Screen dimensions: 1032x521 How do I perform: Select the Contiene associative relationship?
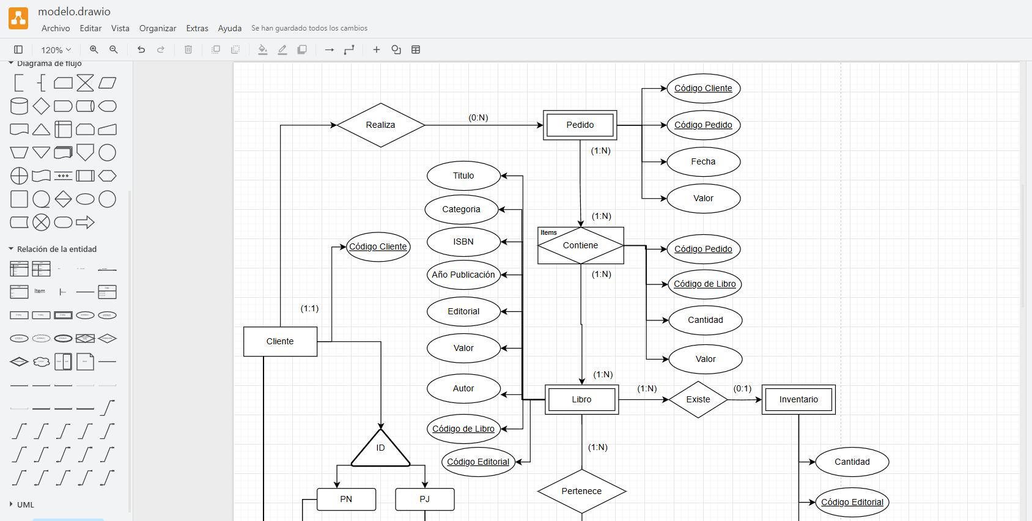pyautogui.click(x=581, y=245)
